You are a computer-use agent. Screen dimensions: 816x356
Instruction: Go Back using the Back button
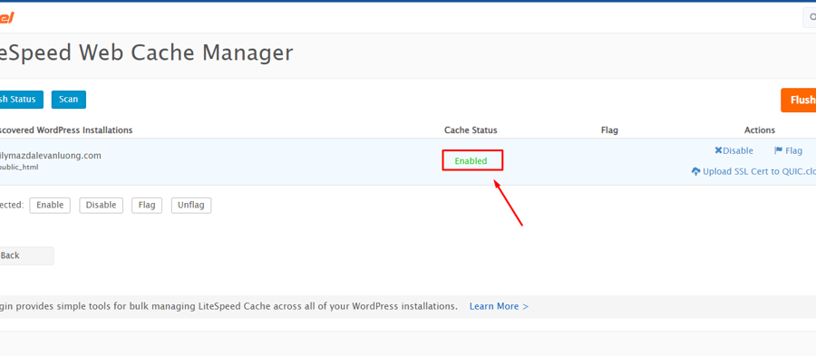point(26,255)
